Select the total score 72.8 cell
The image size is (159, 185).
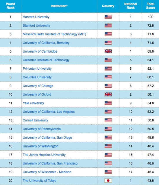pos(151,25)
